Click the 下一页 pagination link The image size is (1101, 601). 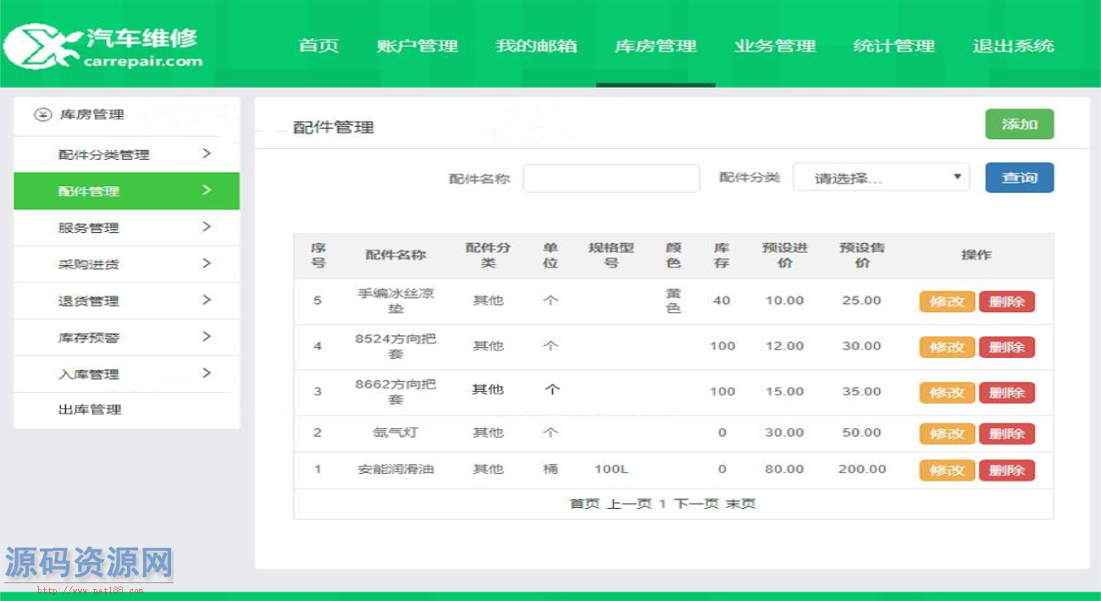[x=696, y=504]
